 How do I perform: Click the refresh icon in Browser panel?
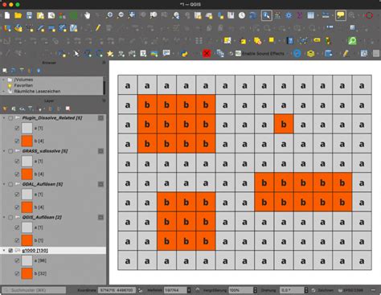[x=13, y=71]
